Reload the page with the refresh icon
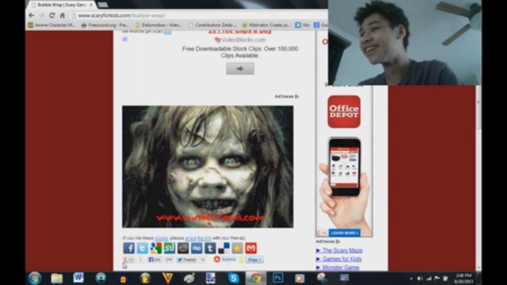The image size is (507, 285). tap(52, 15)
